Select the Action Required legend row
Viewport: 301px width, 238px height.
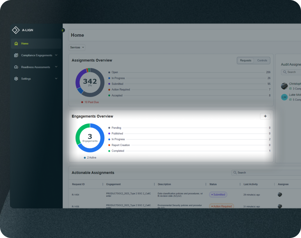click(189, 90)
